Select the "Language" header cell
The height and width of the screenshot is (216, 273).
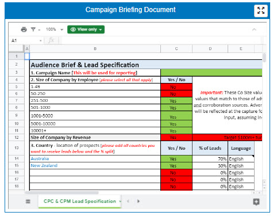tap(241, 148)
